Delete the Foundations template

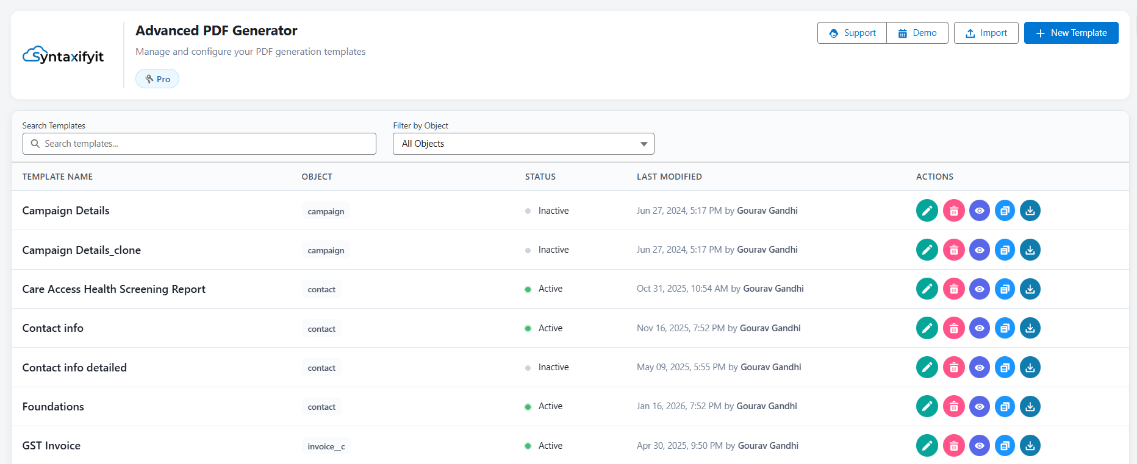click(x=953, y=406)
